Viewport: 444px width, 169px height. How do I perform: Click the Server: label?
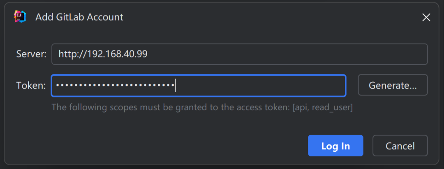pyautogui.click(x=31, y=54)
